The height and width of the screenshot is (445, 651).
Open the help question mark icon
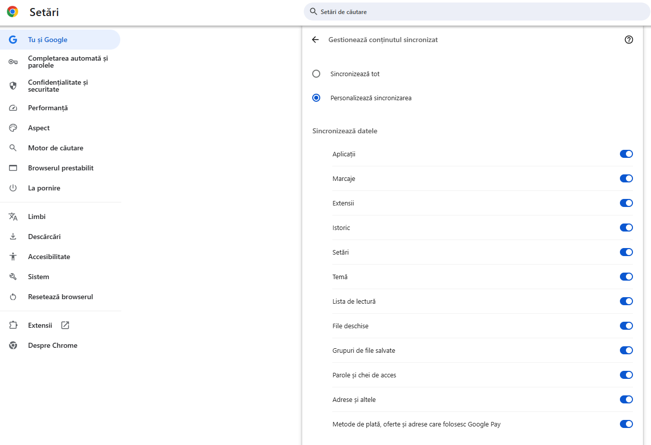629,40
